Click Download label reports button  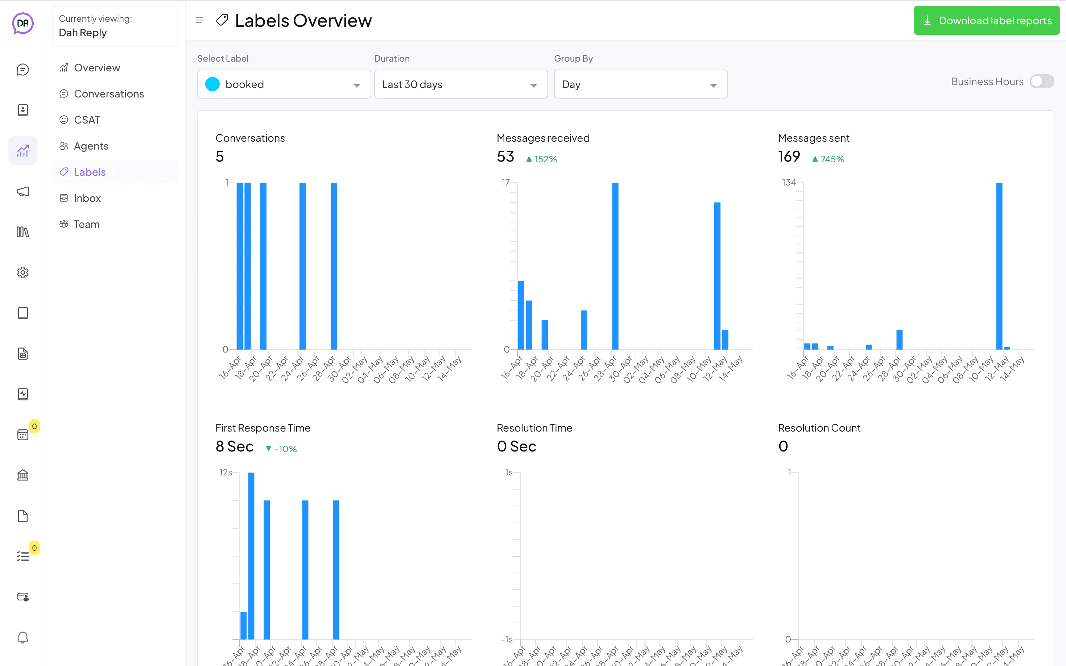pos(987,20)
